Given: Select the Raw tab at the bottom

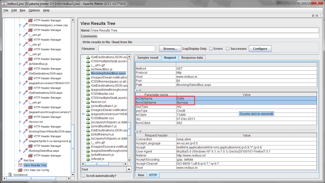Looking at the screenshot, I should pyautogui.click(x=141, y=175).
